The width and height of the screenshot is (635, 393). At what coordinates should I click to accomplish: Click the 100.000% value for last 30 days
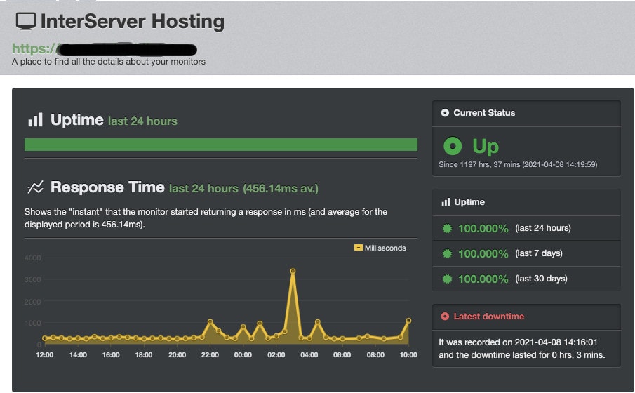click(483, 279)
